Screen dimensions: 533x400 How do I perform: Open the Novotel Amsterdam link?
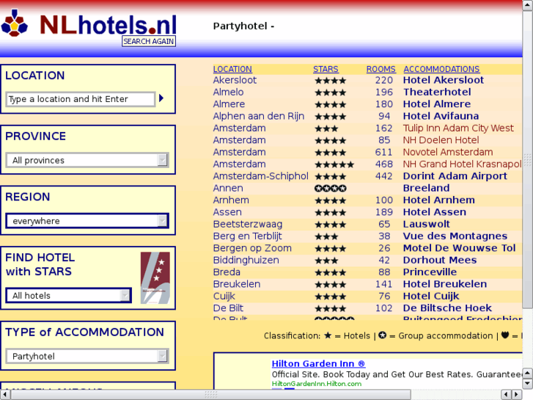[x=448, y=152]
